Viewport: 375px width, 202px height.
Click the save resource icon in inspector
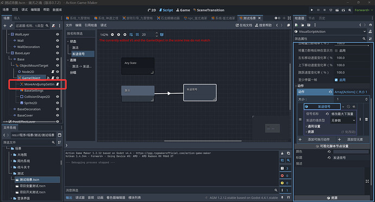tap(309, 25)
